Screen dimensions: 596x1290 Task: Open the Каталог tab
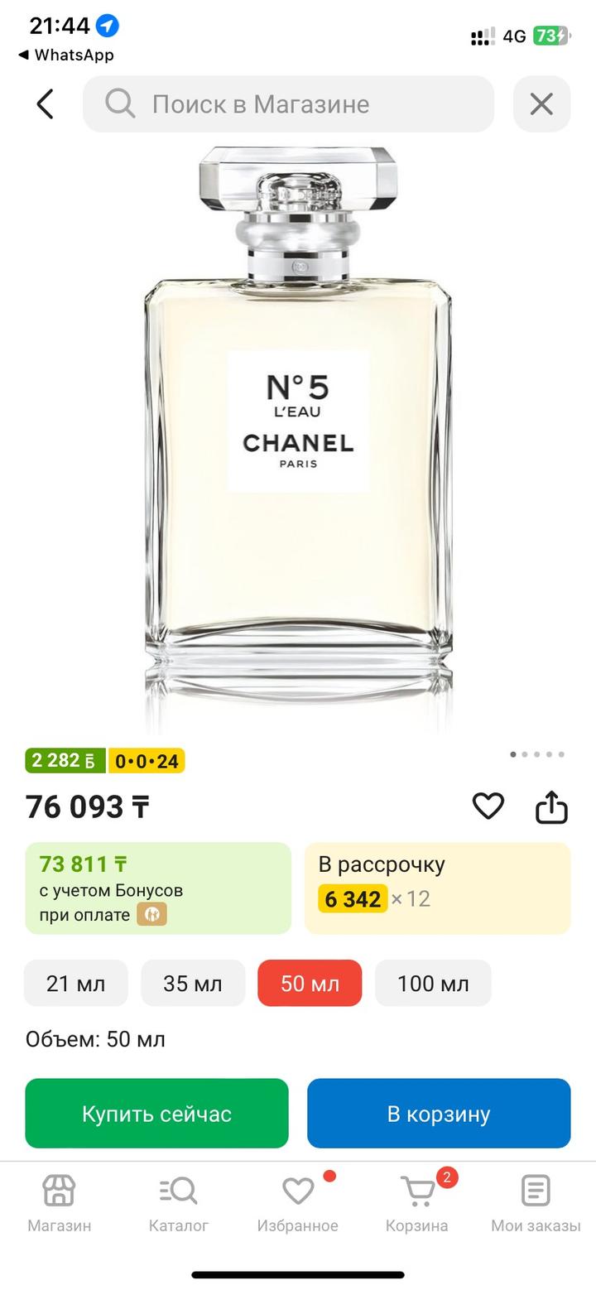[x=179, y=1203]
